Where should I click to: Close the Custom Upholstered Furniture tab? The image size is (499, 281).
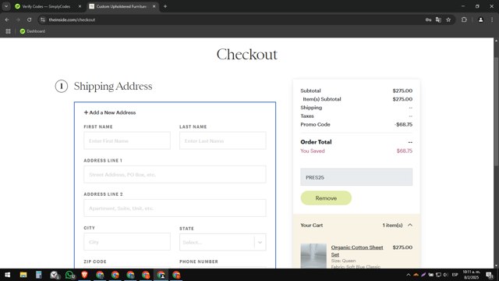point(154,6)
